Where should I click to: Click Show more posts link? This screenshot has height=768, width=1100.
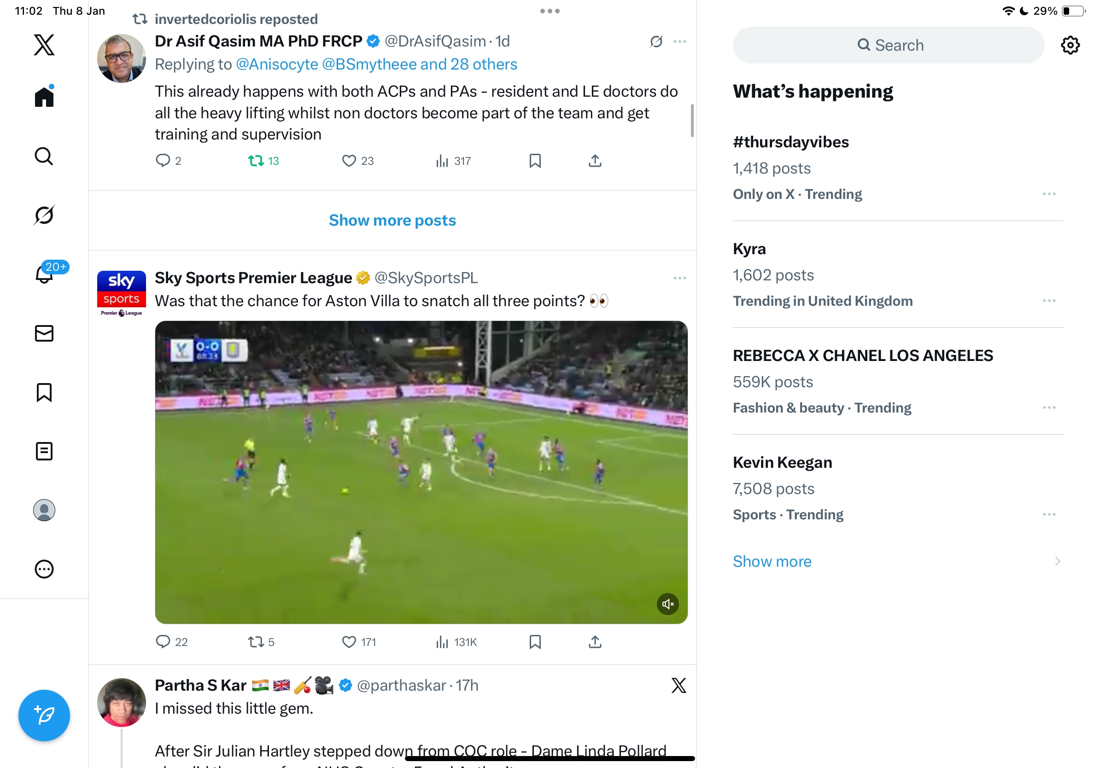click(x=392, y=220)
